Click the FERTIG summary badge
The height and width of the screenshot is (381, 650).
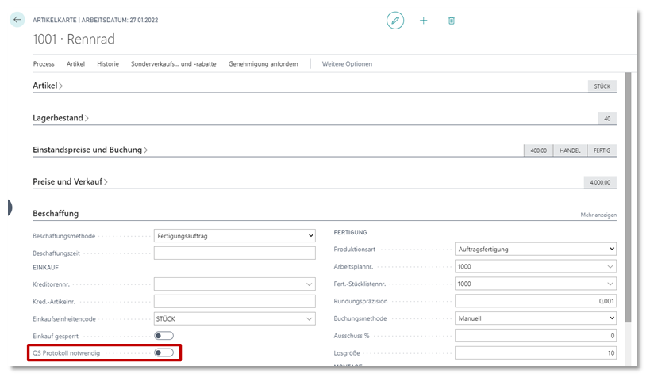coord(602,150)
